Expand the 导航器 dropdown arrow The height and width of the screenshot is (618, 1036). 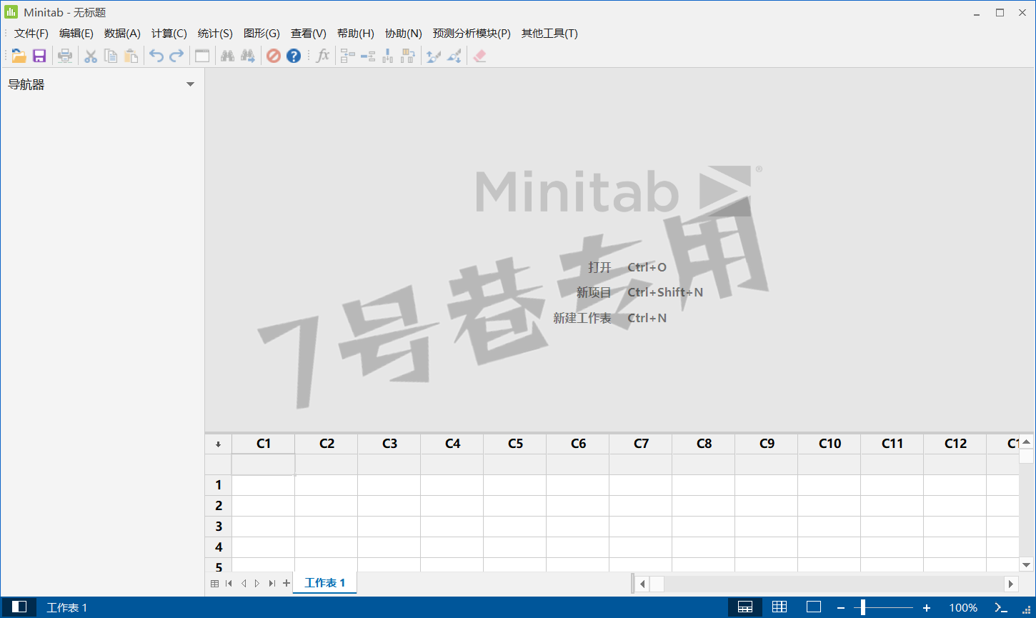coord(190,84)
